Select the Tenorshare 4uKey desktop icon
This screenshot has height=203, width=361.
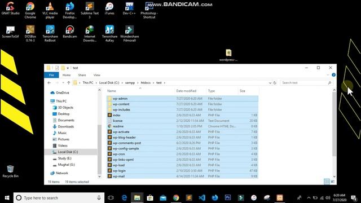(x=109, y=34)
